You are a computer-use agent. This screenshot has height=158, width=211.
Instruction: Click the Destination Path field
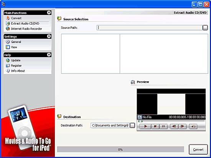[110, 125]
